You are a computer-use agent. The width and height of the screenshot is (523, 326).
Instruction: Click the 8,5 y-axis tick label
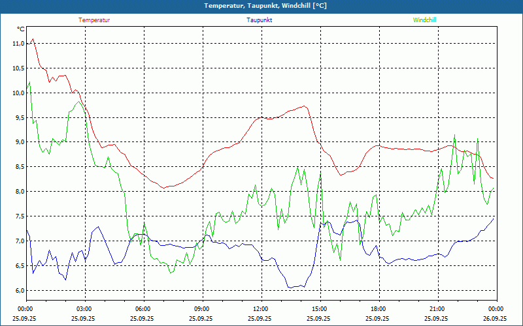pos(18,167)
